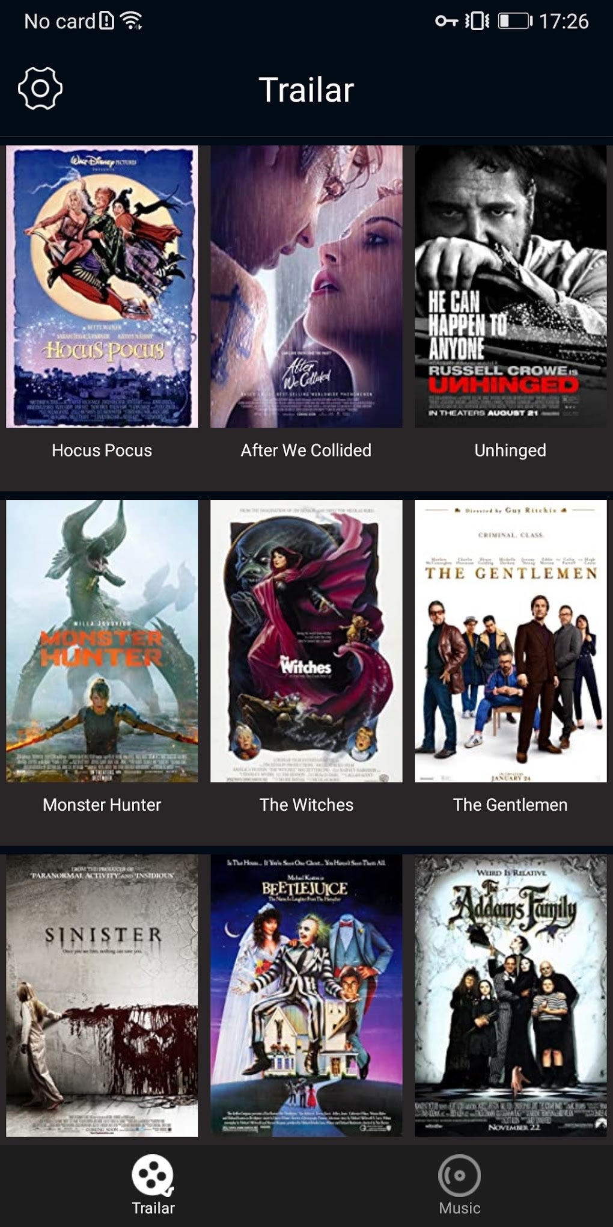Open the Monster Hunter poster
Screen dimensions: 613x1227
(102, 641)
